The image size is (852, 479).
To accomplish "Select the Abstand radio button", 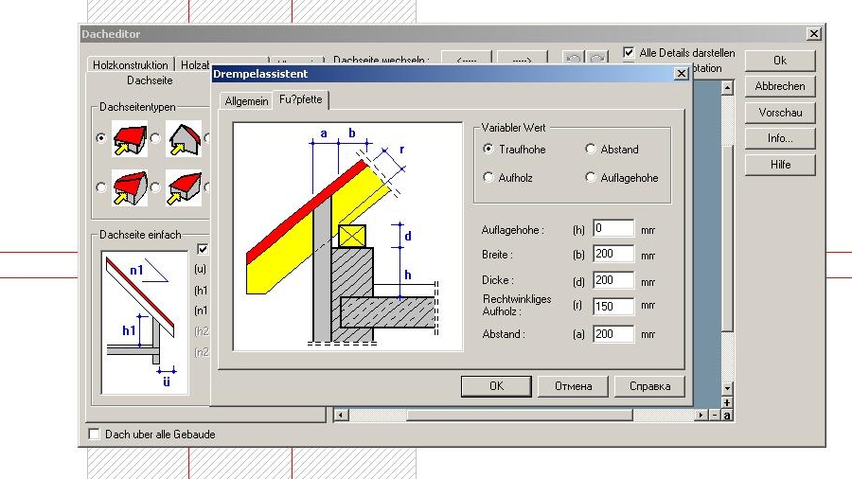I will [591, 150].
